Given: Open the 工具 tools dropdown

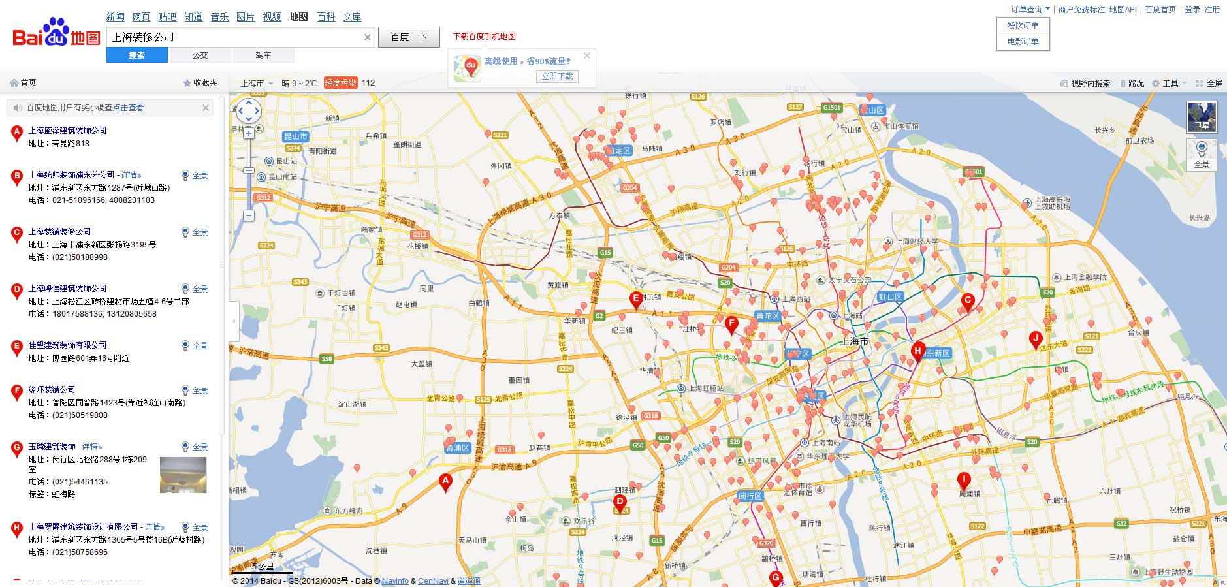Looking at the screenshot, I should tap(1170, 84).
